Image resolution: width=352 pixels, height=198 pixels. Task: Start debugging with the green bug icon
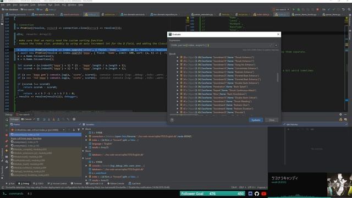298,9
